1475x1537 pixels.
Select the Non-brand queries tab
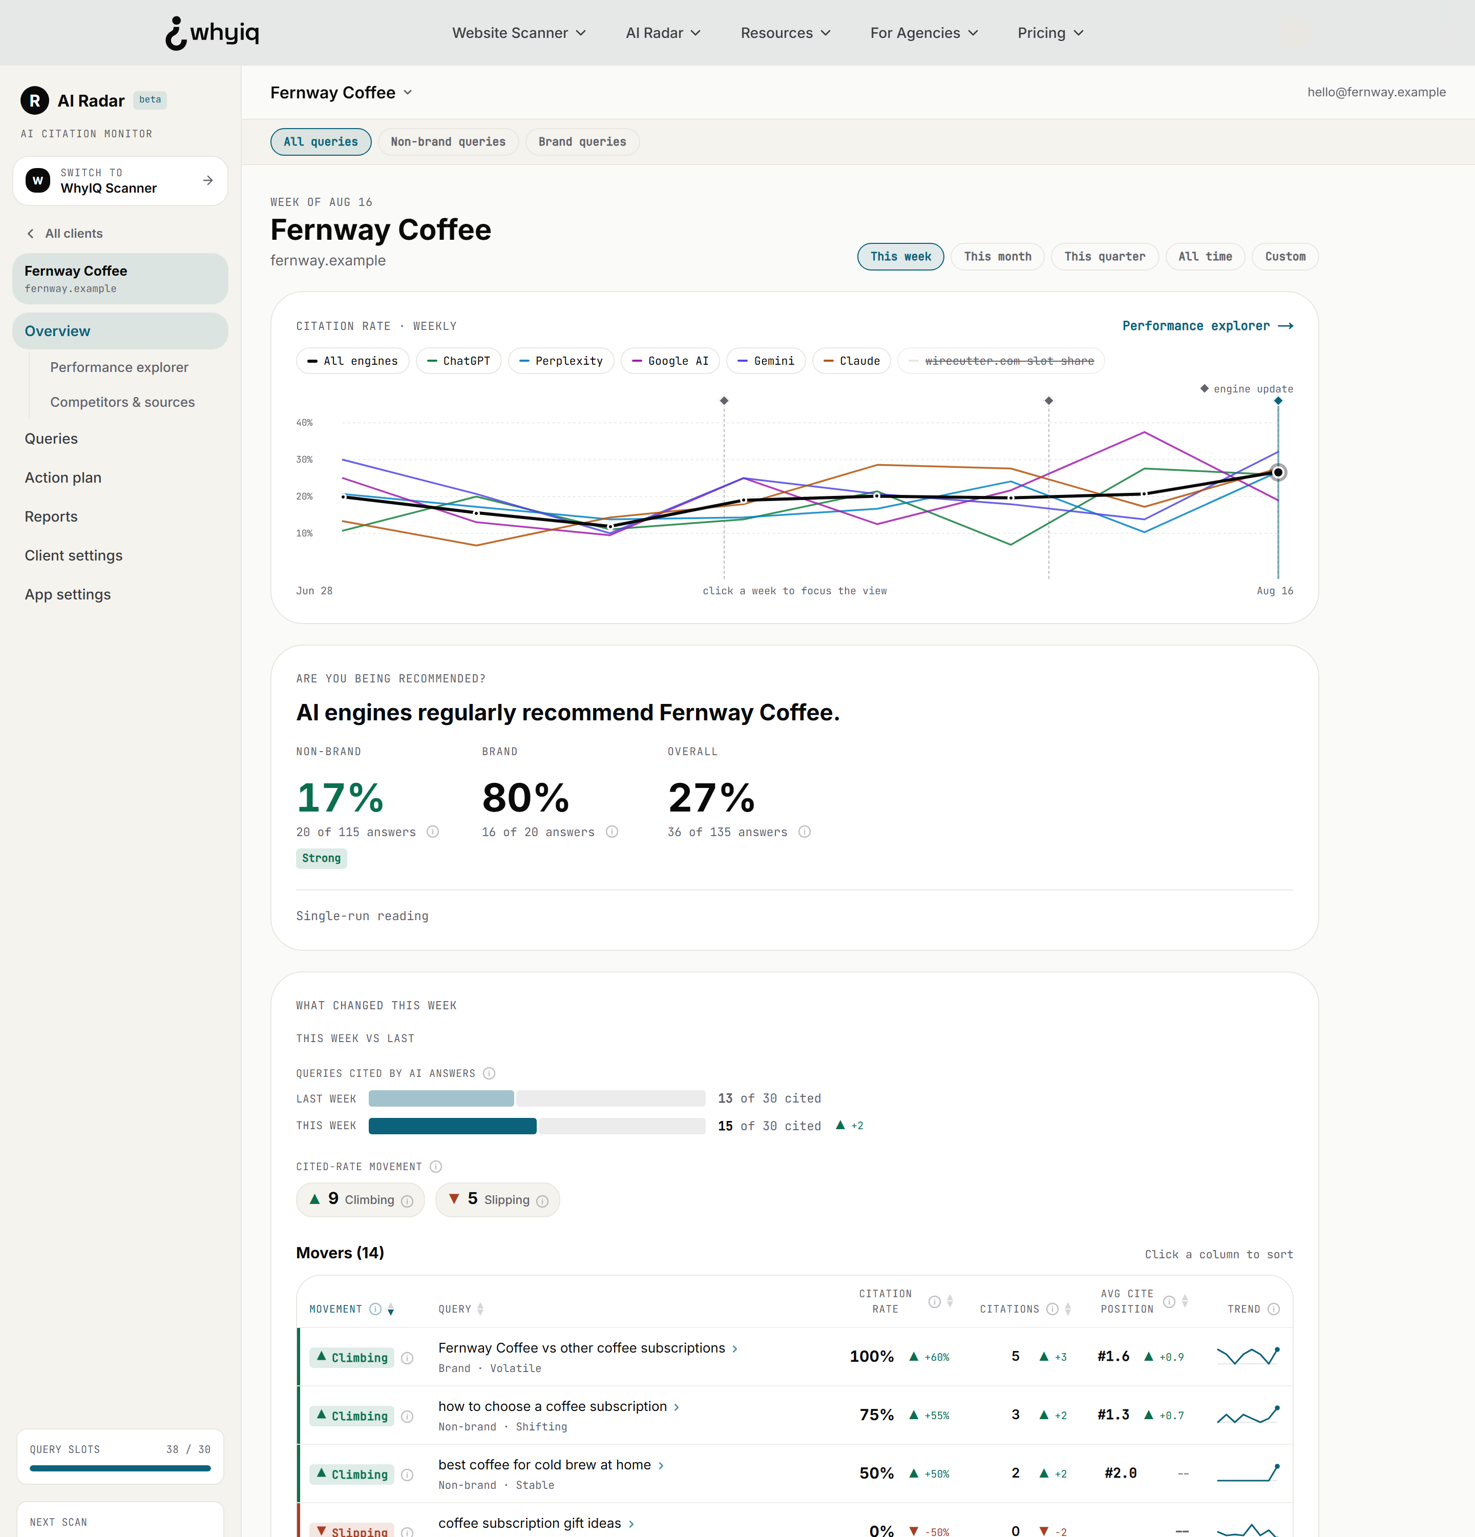pyautogui.click(x=448, y=142)
